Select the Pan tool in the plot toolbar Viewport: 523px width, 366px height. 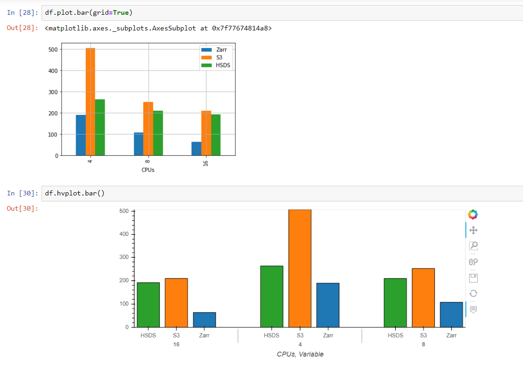[473, 230]
